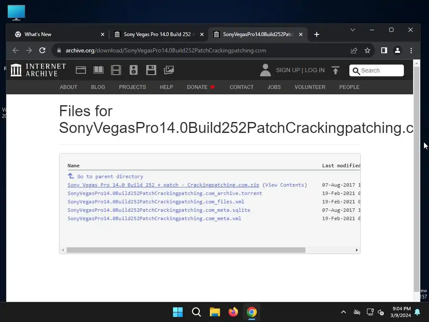
Task: Launch Firefox from taskbar
Action: (233, 312)
